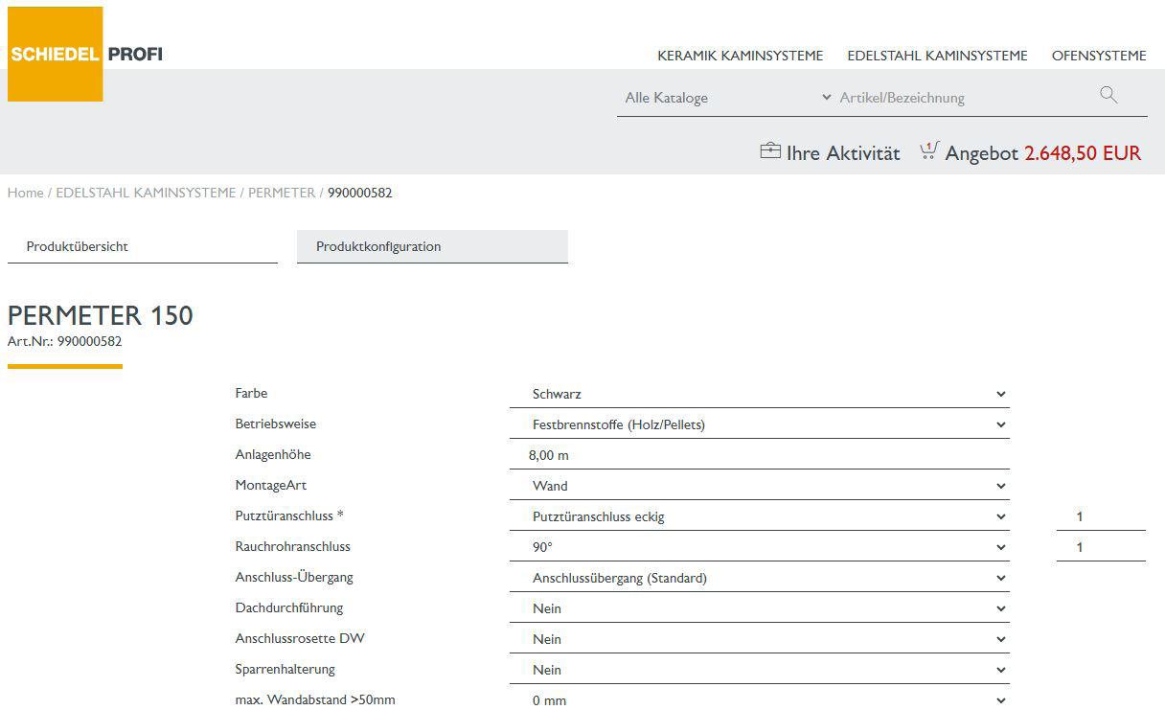
Task: Open Putztüranschluss dropdown
Action: 759,516
